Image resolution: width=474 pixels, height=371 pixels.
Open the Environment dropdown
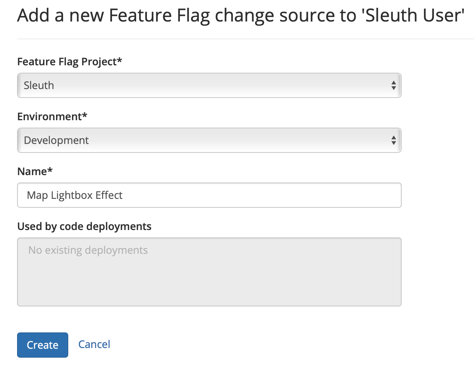tap(209, 140)
